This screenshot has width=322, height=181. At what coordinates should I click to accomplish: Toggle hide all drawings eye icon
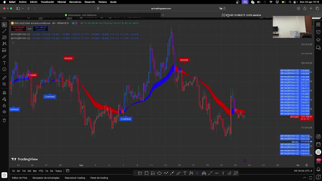pyautogui.click(x=4, y=112)
